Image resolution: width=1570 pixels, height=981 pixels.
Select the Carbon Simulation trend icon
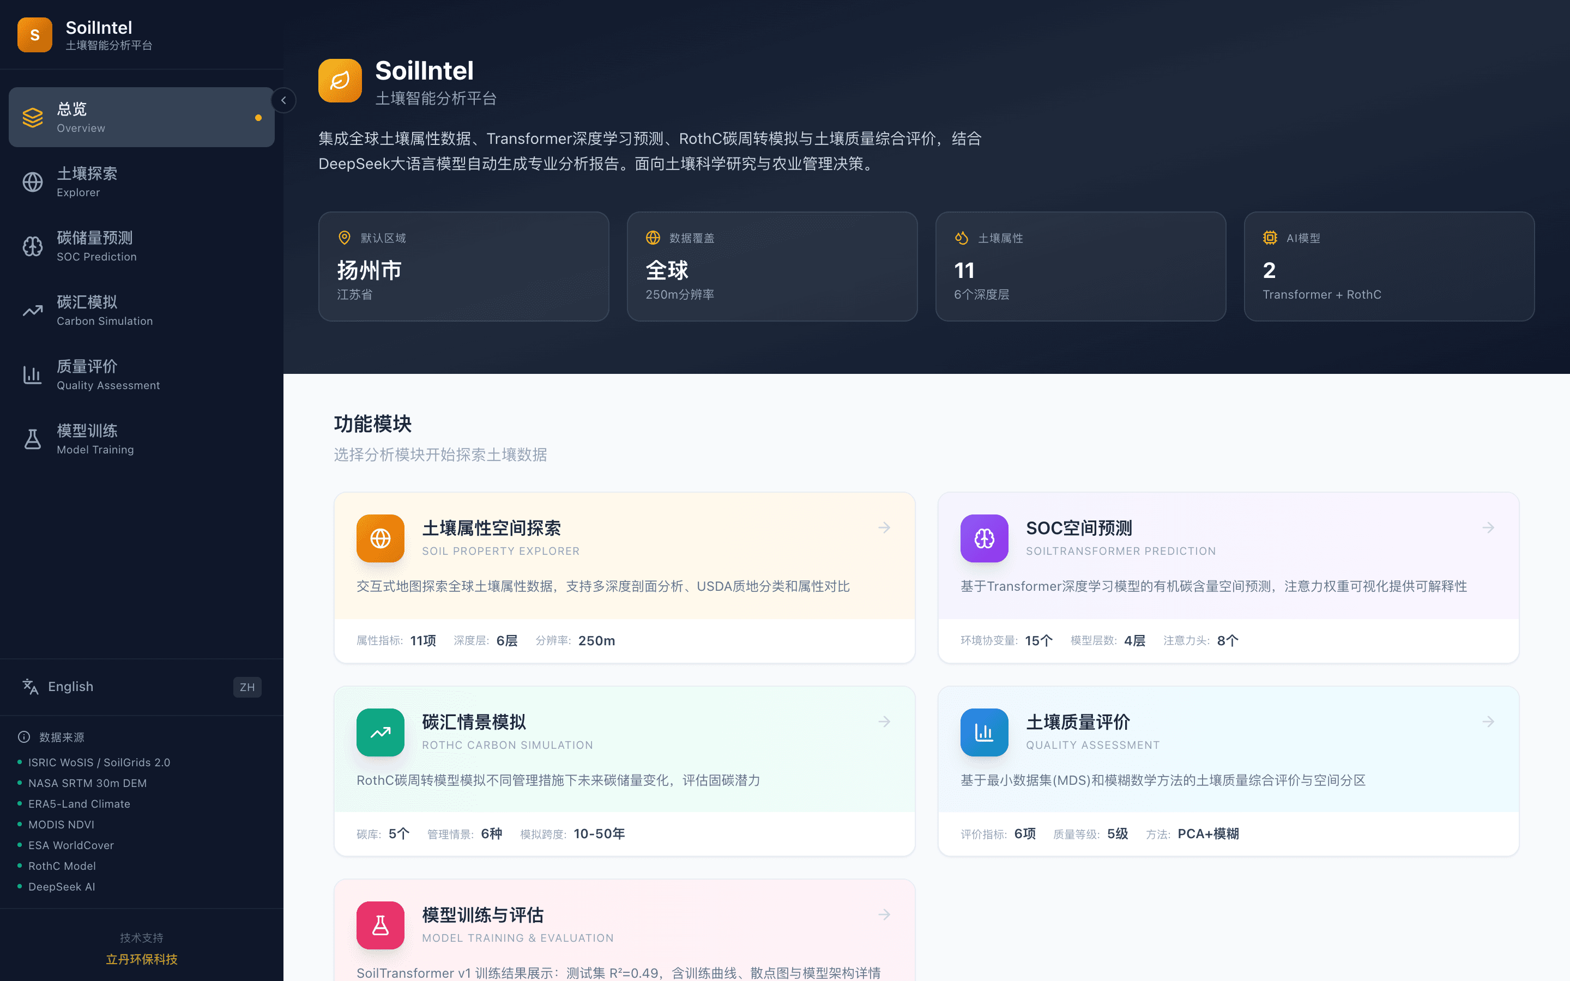(x=33, y=311)
